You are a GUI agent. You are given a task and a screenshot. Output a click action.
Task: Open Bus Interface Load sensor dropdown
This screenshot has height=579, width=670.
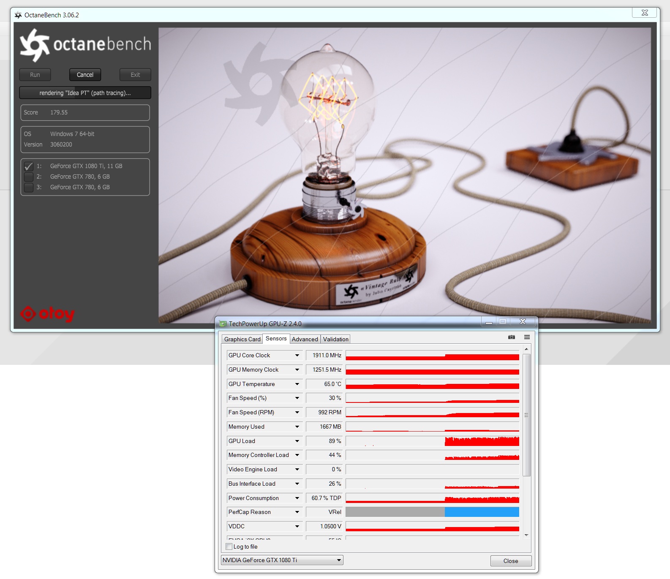(297, 484)
